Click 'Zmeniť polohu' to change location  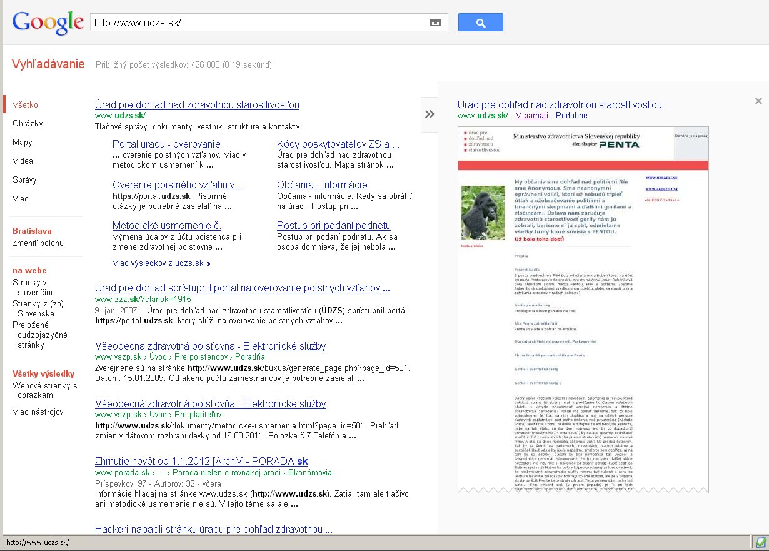38,243
